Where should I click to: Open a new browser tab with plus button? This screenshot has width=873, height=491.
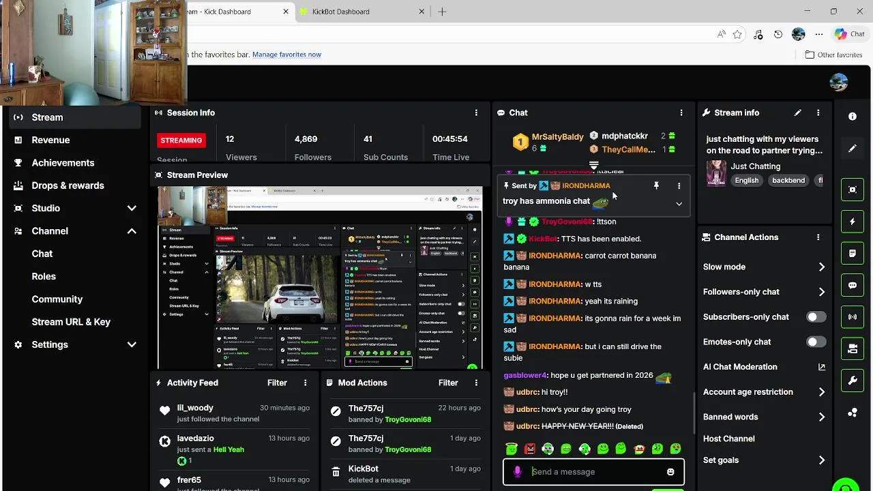tap(442, 12)
